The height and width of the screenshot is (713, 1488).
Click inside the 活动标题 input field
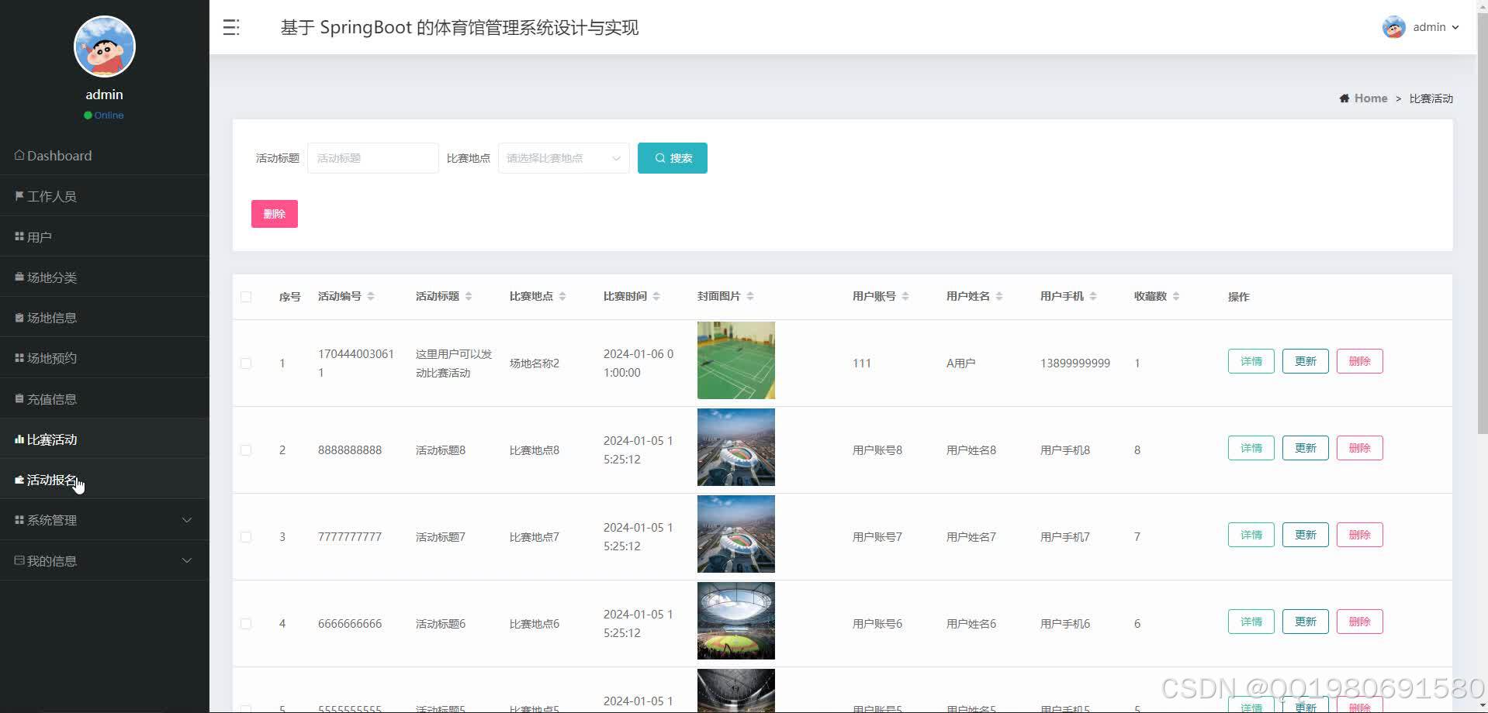[x=372, y=157]
